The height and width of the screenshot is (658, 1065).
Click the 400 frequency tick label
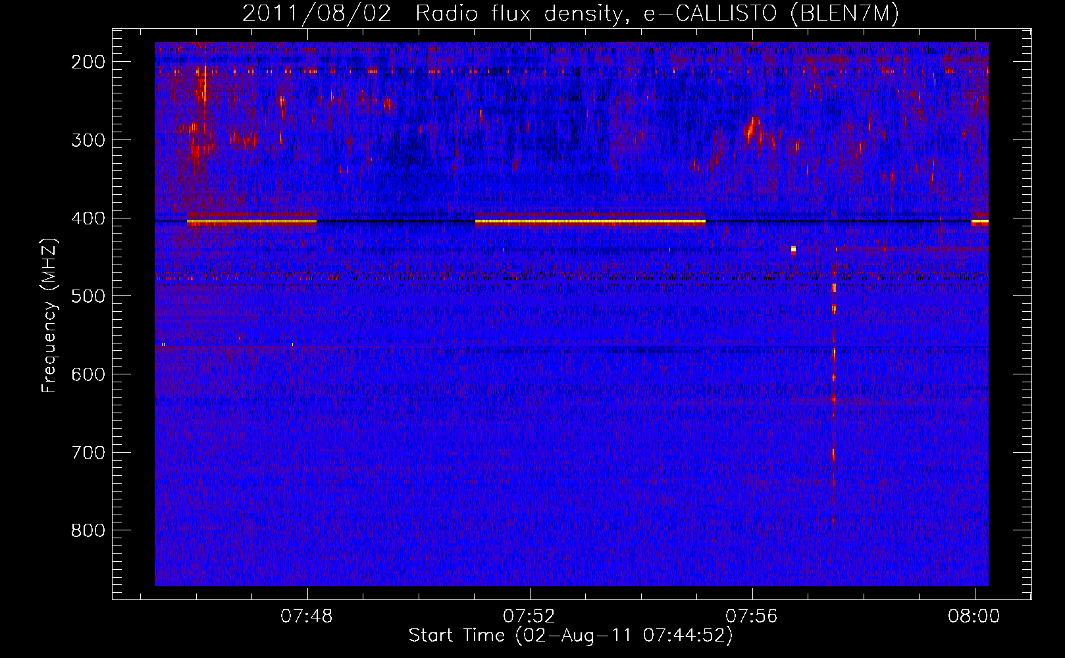88,218
